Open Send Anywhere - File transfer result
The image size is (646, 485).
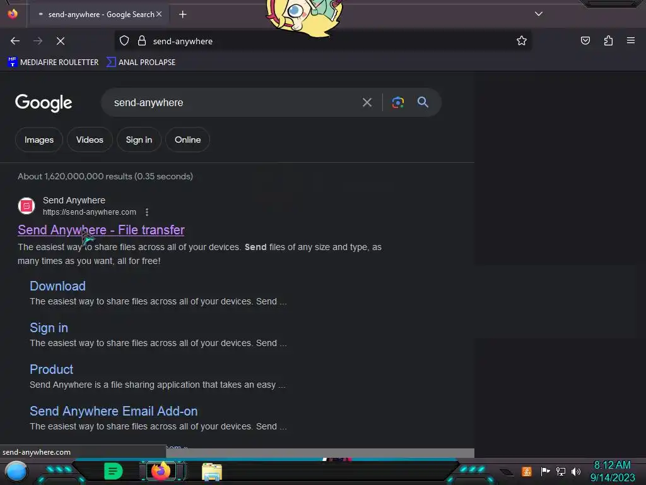coord(101,230)
